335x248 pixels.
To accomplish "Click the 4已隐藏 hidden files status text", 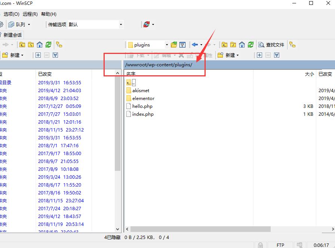I will click(x=113, y=237).
